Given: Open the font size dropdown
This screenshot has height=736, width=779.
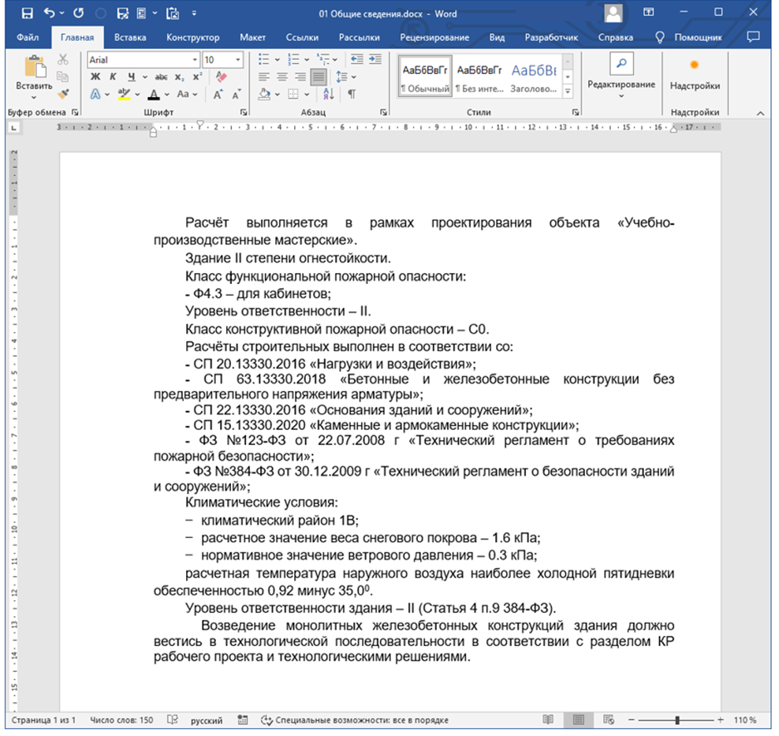Looking at the screenshot, I should pos(238,60).
